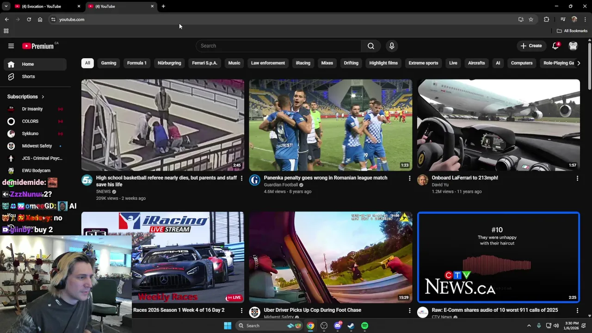Open EWU Bodycam subscription

(36, 171)
